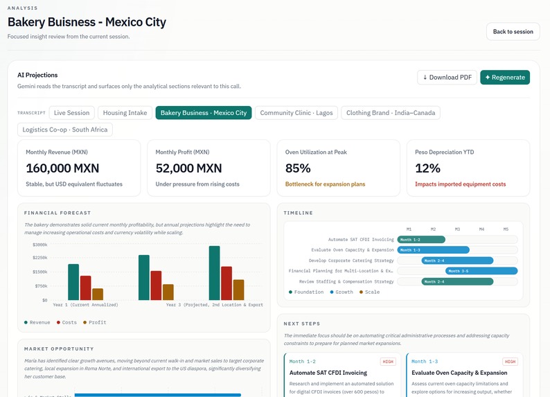Click the 'Bakery Buisness - Mexico City' title
This screenshot has width=550, height=397.
coord(87,22)
